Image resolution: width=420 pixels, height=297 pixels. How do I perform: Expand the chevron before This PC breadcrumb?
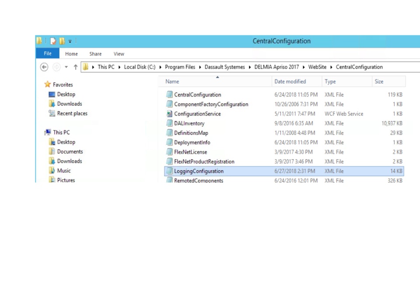(93, 67)
